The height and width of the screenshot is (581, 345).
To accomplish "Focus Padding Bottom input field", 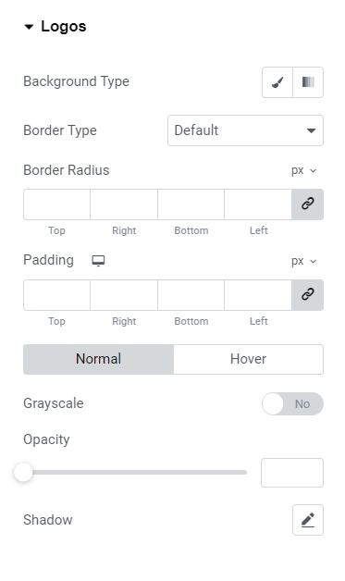I will (191, 295).
